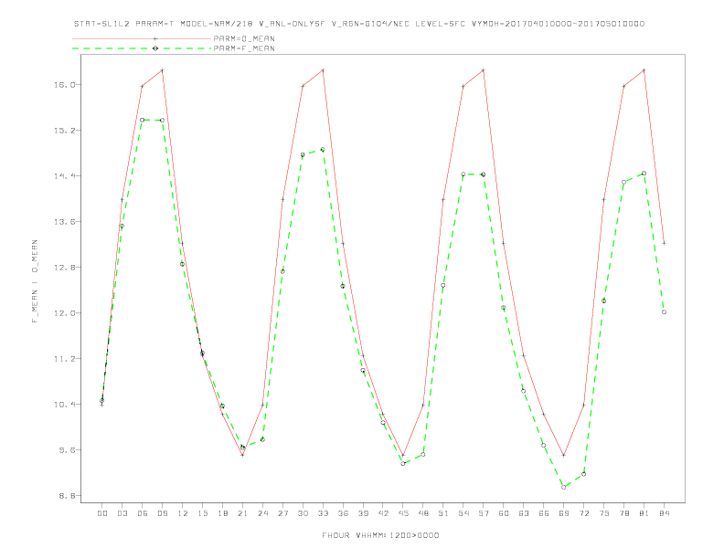Click x-axis tick label 42
The width and height of the screenshot is (724, 559).
click(383, 513)
